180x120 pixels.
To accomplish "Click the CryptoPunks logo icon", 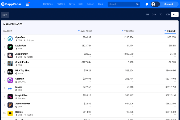I will [10, 63].
